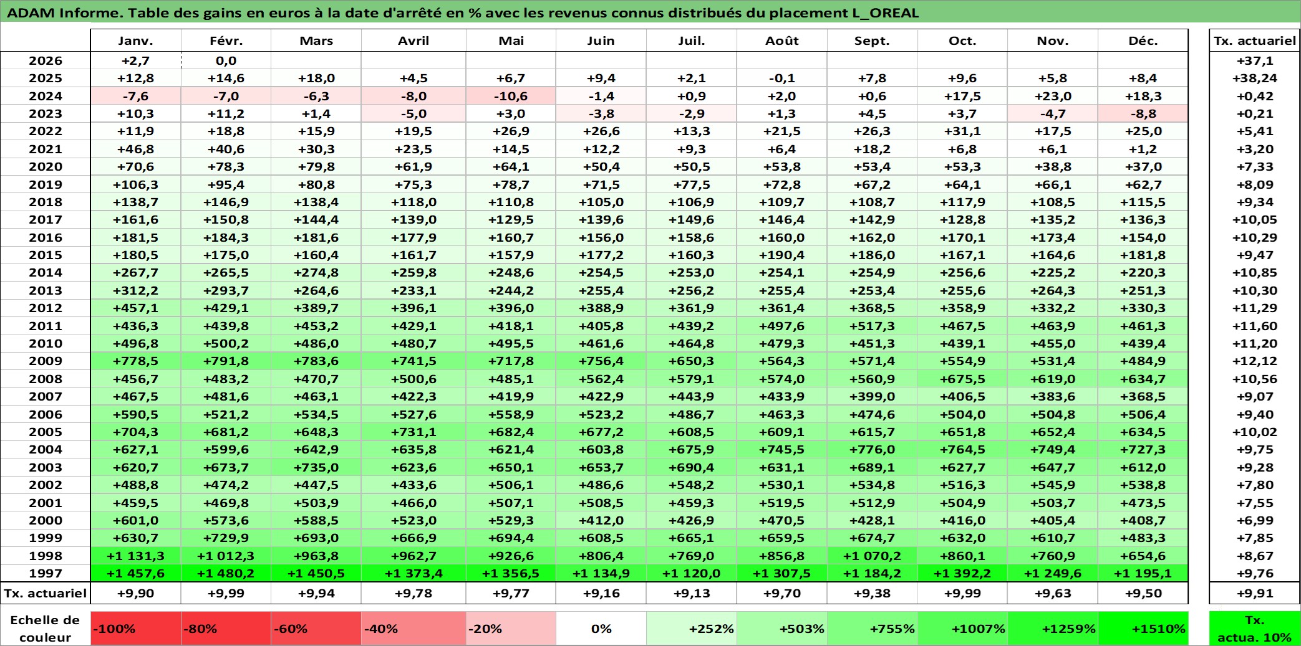The width and height of the screenshot is (1301, 646).
Task: Click the Janv. Tx. actuariel value +9,90
Action: pyautogui.click(x=135, y=593)
